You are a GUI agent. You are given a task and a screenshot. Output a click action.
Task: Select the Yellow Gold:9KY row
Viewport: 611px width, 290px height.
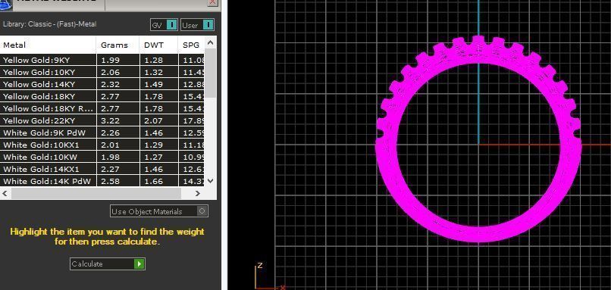point(102,60)
